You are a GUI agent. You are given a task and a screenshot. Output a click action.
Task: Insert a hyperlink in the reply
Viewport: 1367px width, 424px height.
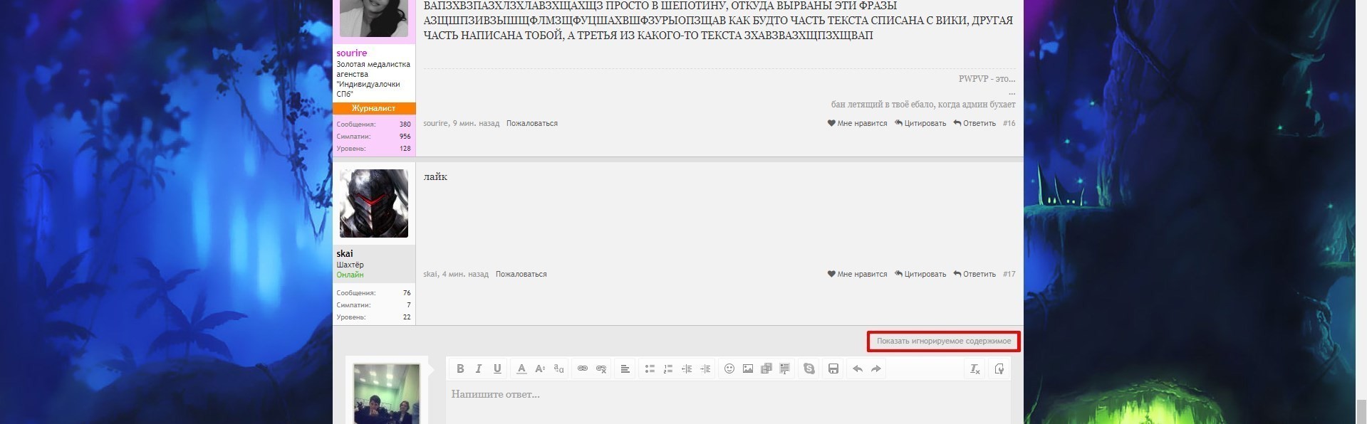coord(583,369)
